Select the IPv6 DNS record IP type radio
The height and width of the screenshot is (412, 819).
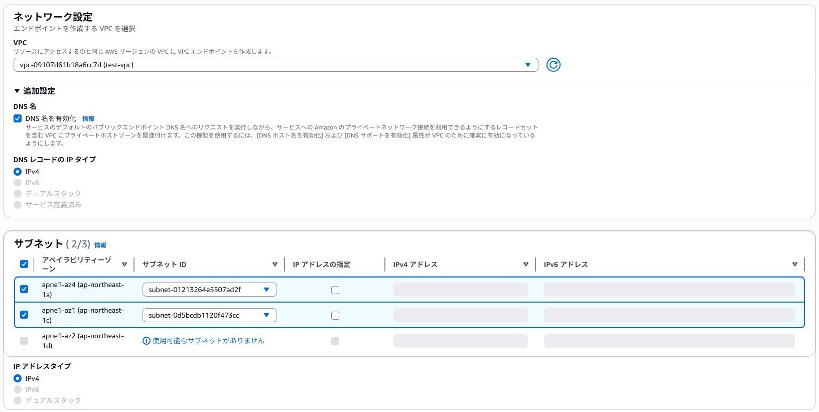(18, 183)
